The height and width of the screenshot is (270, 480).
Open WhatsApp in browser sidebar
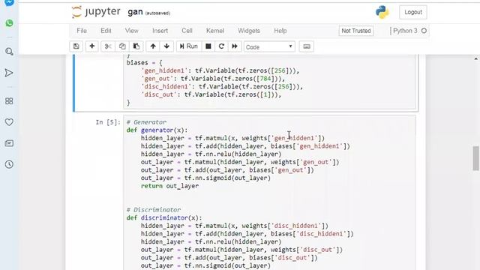9,23
